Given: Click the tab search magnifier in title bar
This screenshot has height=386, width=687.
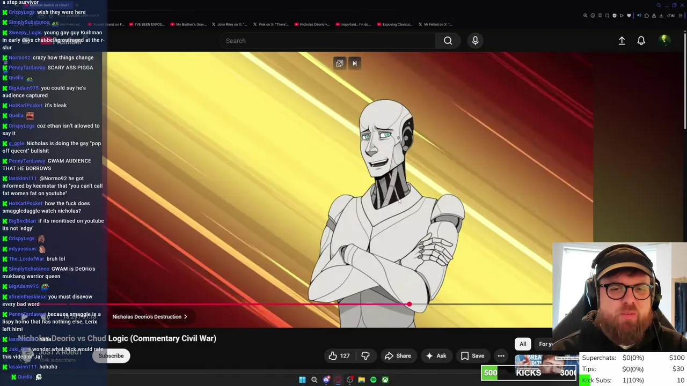Looking at the screenshot, I should click(x=659, y=5).
